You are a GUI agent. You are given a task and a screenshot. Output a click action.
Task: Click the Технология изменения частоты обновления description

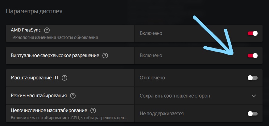click(54, 37)
